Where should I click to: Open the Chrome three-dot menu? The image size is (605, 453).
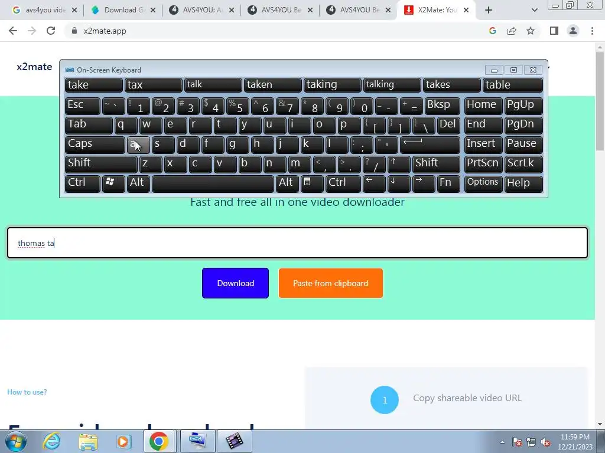coord(592,31)
